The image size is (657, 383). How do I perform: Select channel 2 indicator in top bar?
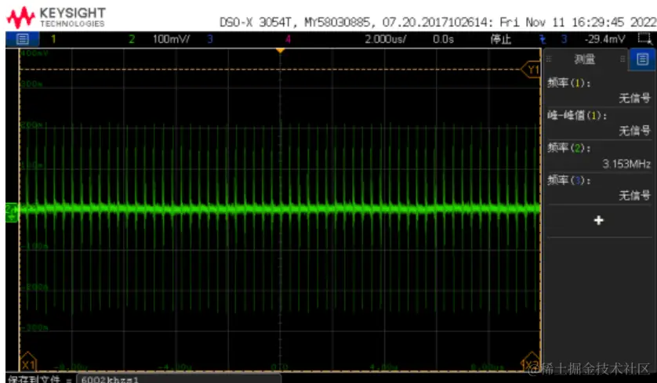click(x=132, y=39)
